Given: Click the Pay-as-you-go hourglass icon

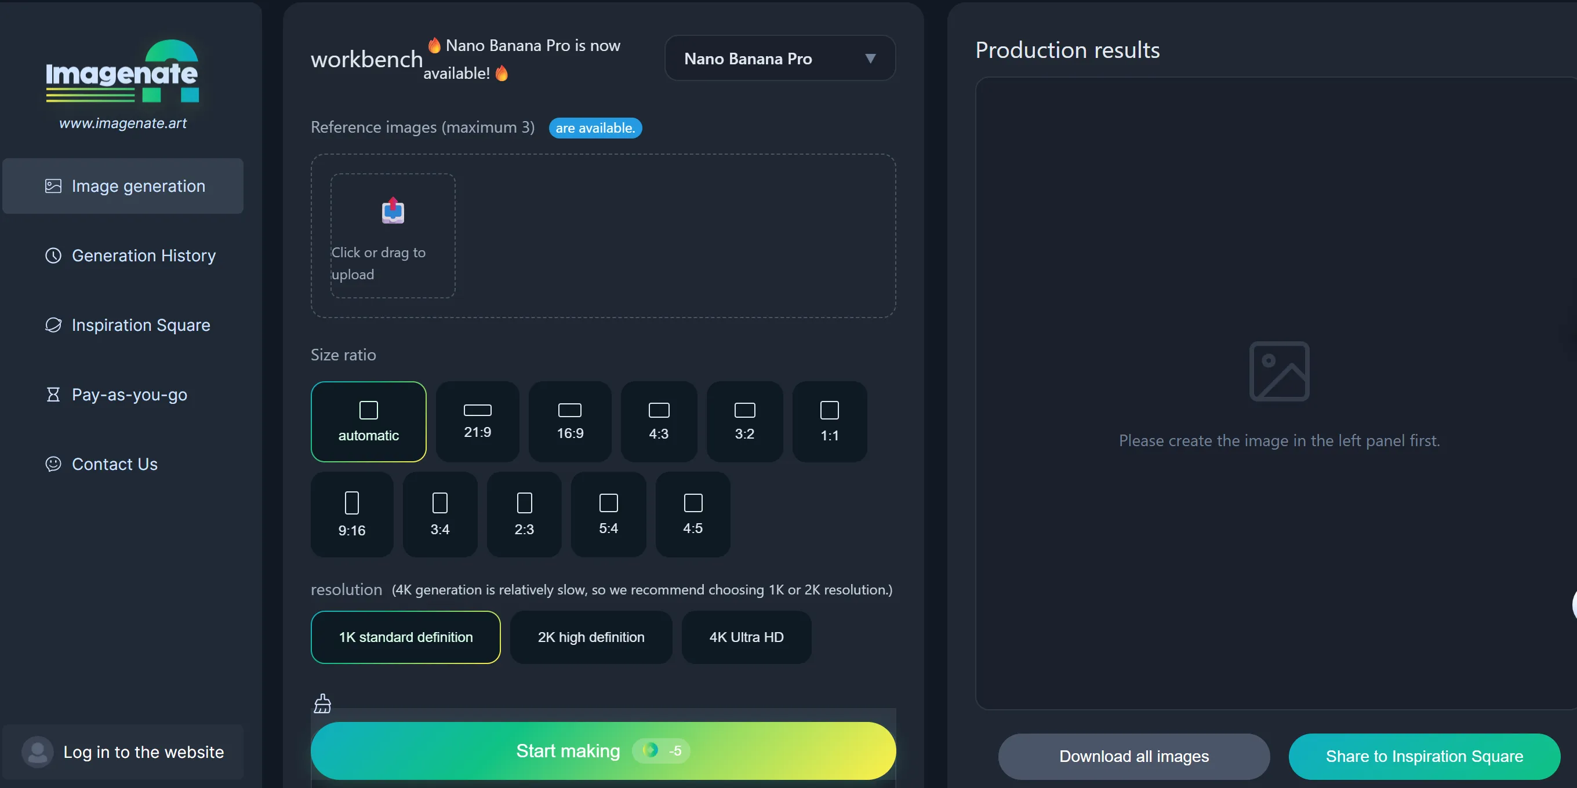Looking at the screenshot, I should 53,395.
